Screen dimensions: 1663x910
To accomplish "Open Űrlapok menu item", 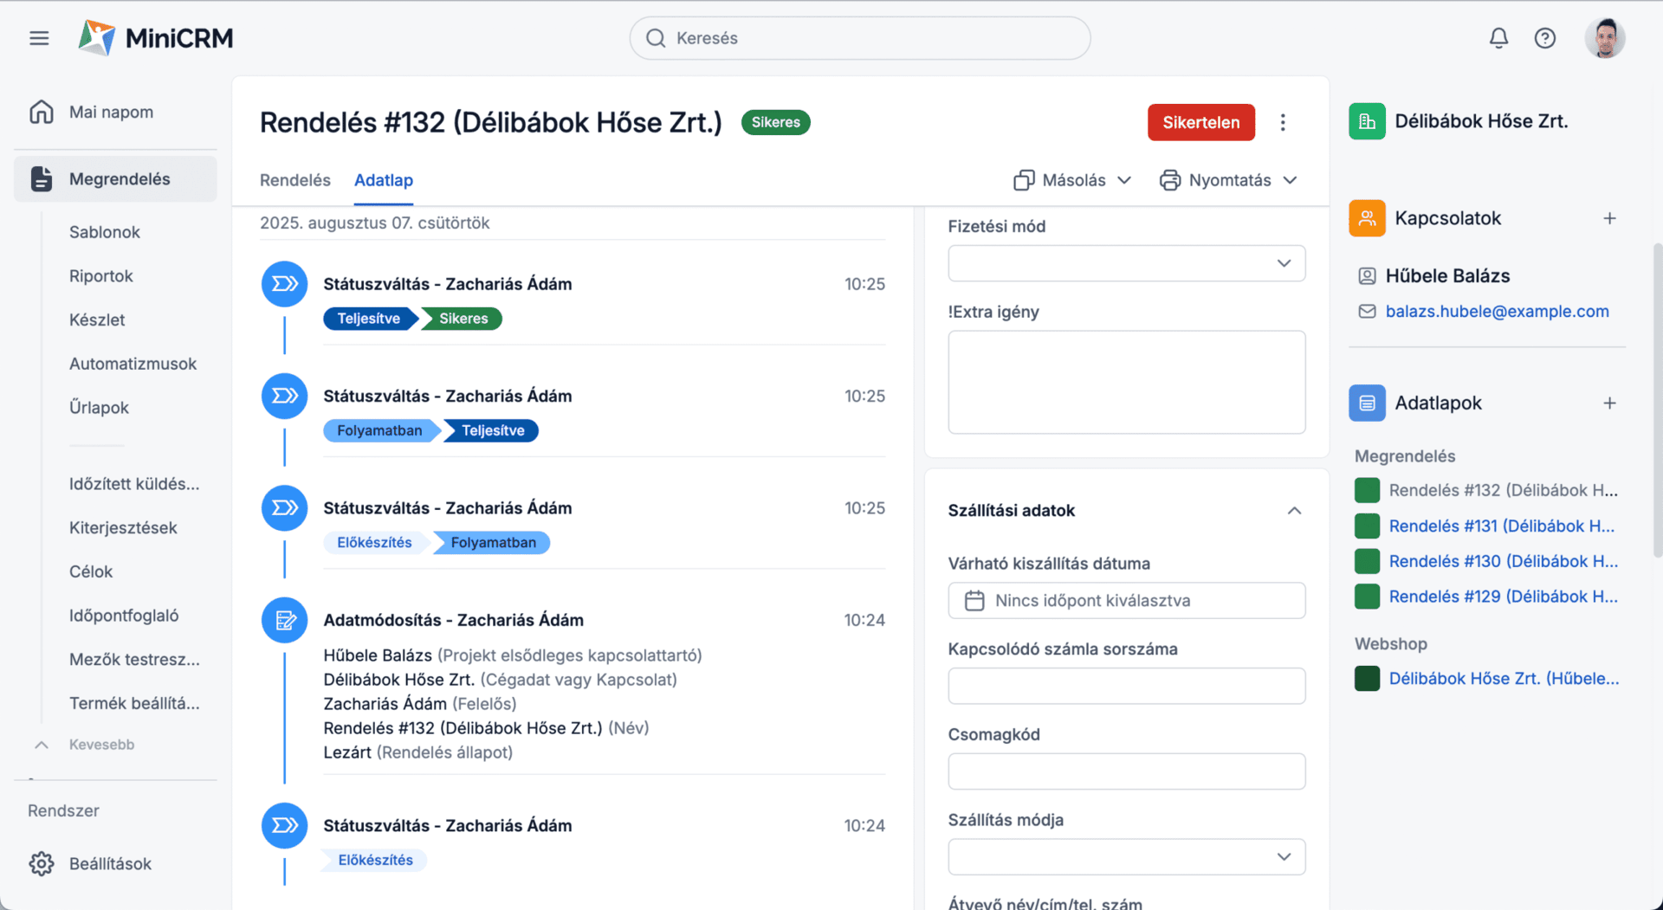I will point(99,408).
